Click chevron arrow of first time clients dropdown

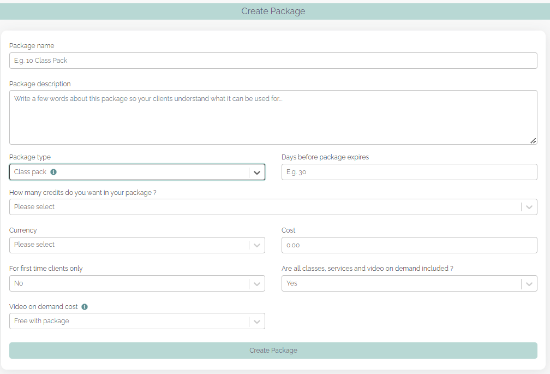pyautogui.click(x=257, y=284)
